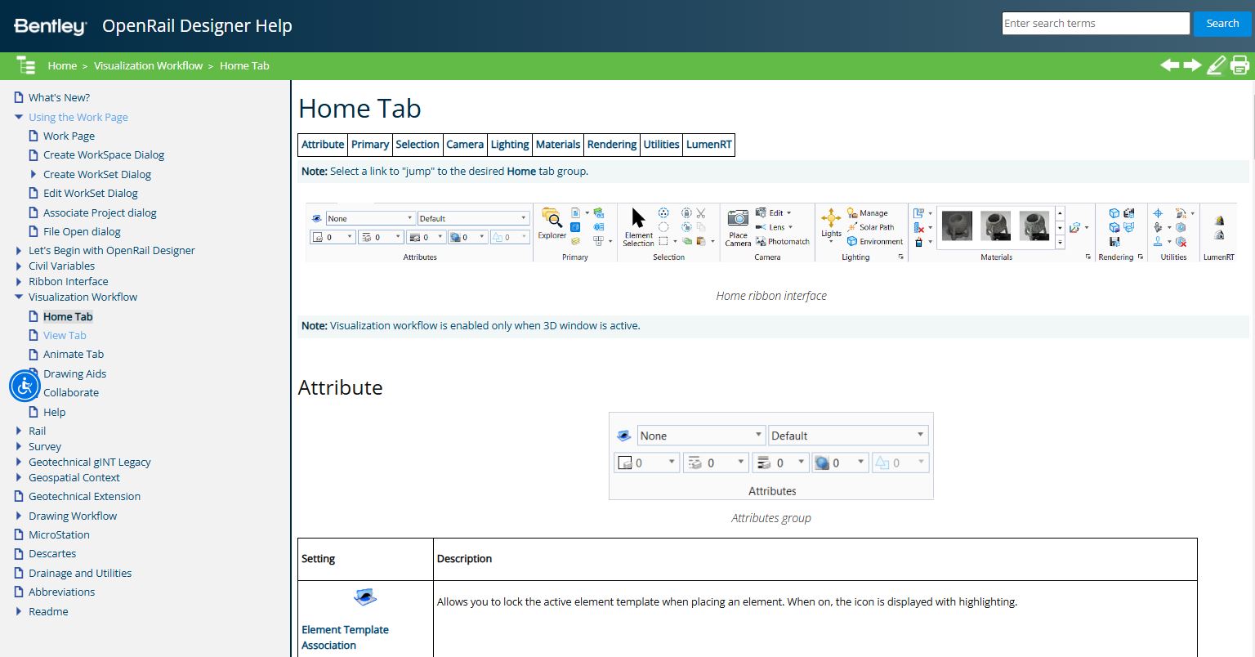Click the Element Template Association icon in table
This screenshot has width=1255, height=657.
[365, 597]
